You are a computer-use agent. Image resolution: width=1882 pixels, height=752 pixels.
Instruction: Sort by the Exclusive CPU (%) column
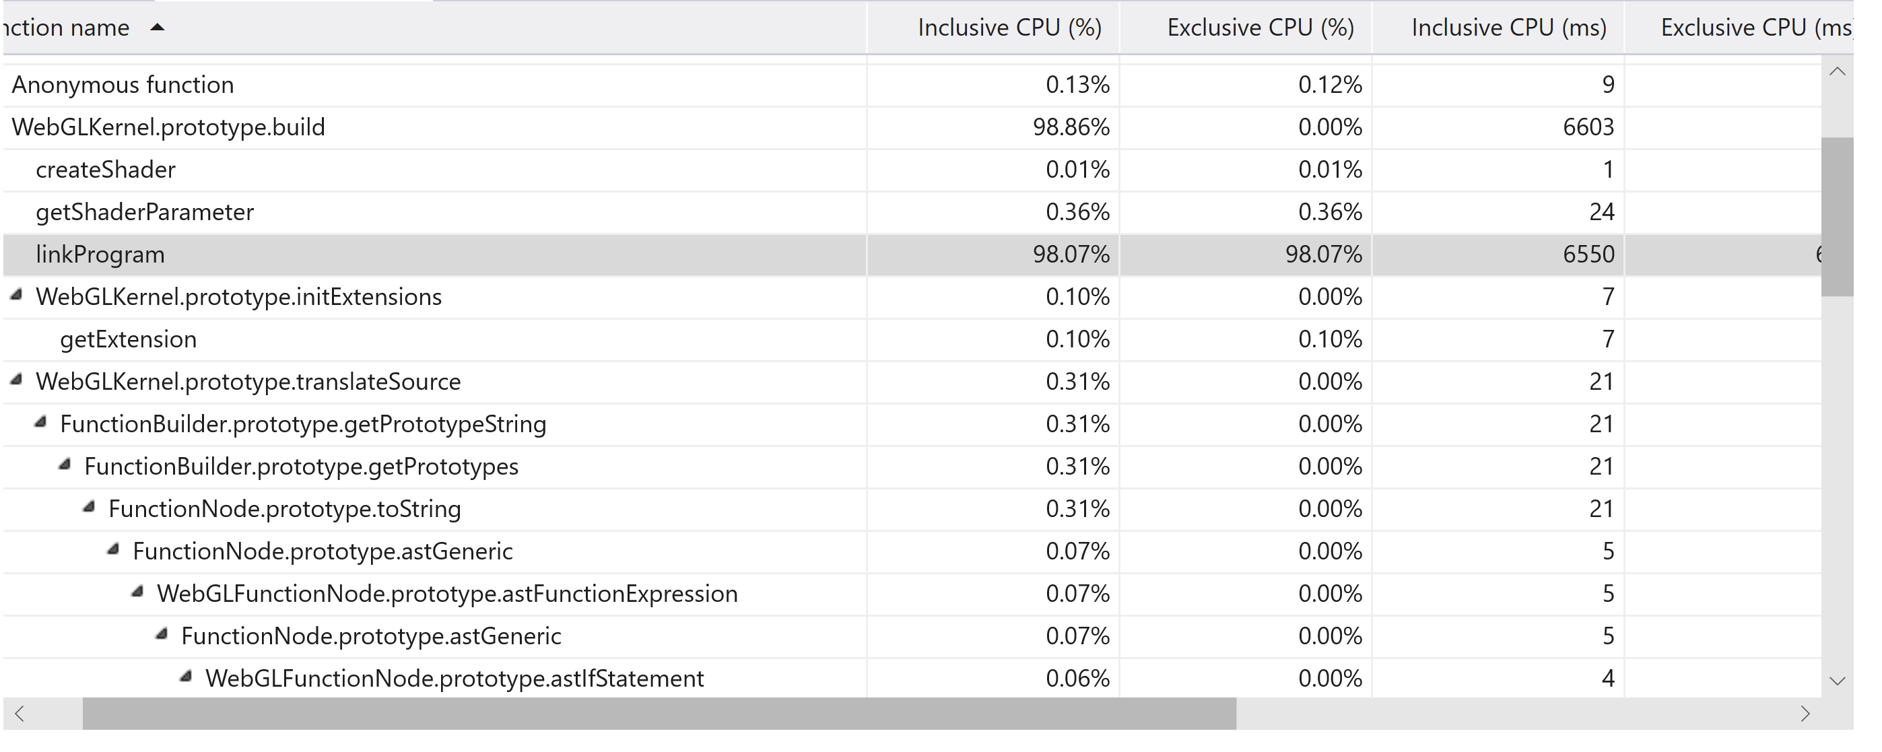(x=1261, y=28)
